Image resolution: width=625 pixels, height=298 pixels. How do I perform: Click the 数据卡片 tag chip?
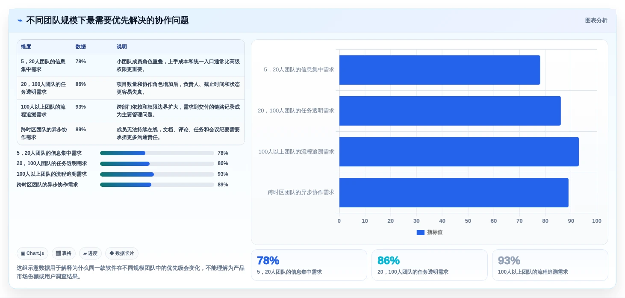coord(122,253)
